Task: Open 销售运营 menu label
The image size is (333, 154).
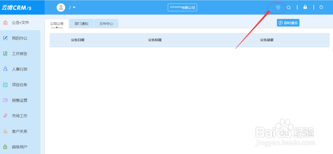Action: (x=20, y=101)
